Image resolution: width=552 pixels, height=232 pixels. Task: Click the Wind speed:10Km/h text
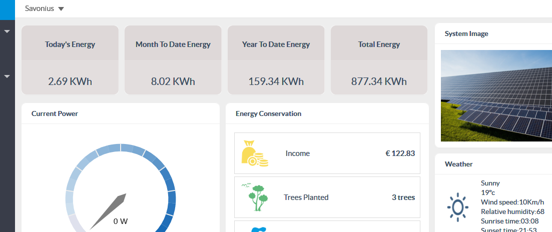point(512,202)
